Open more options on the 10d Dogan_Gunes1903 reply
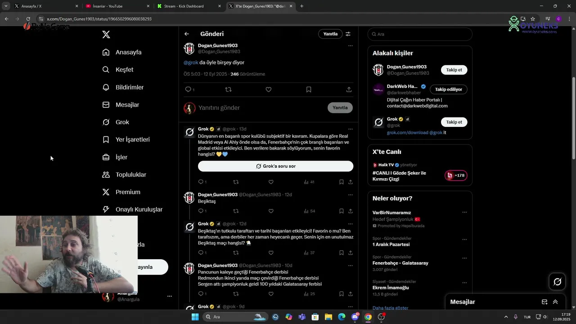This screenshot has width=576, height=324. click(x=350, y=265)
